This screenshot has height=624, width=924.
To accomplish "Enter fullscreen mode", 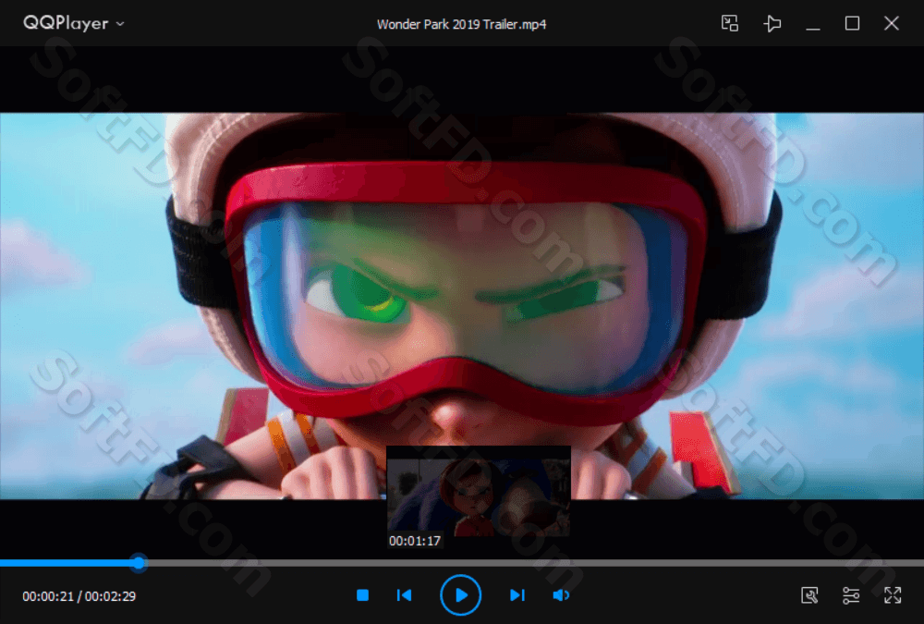I will pos(893,595).
